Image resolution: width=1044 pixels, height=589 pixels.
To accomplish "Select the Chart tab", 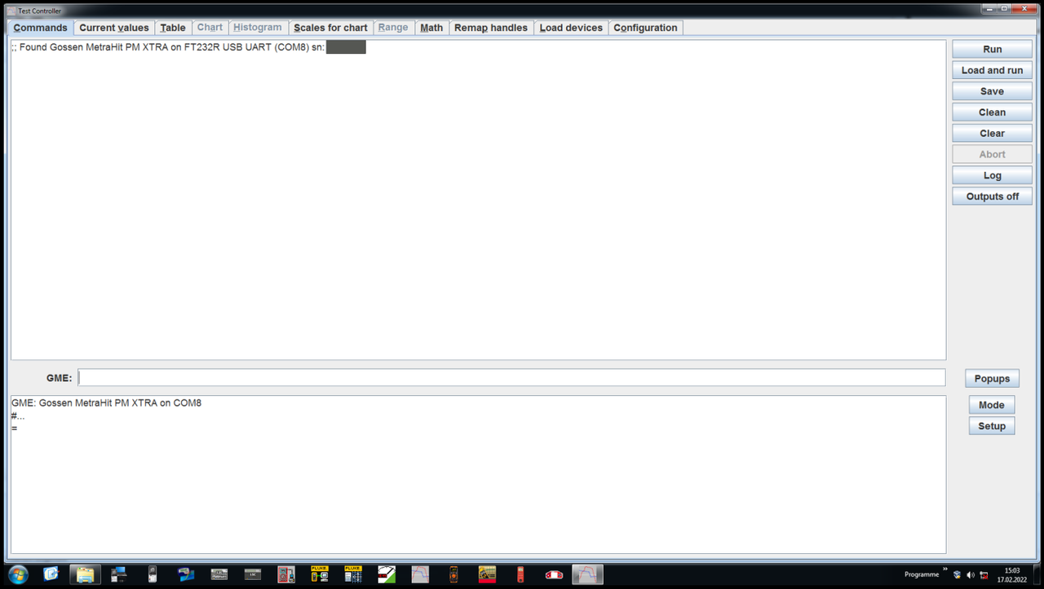I will (210, 28).
